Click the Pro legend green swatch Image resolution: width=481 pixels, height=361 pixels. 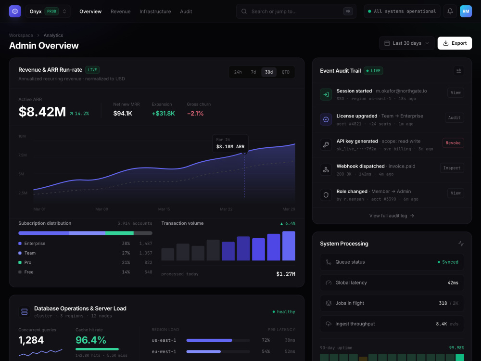click(x=20, y=262)
